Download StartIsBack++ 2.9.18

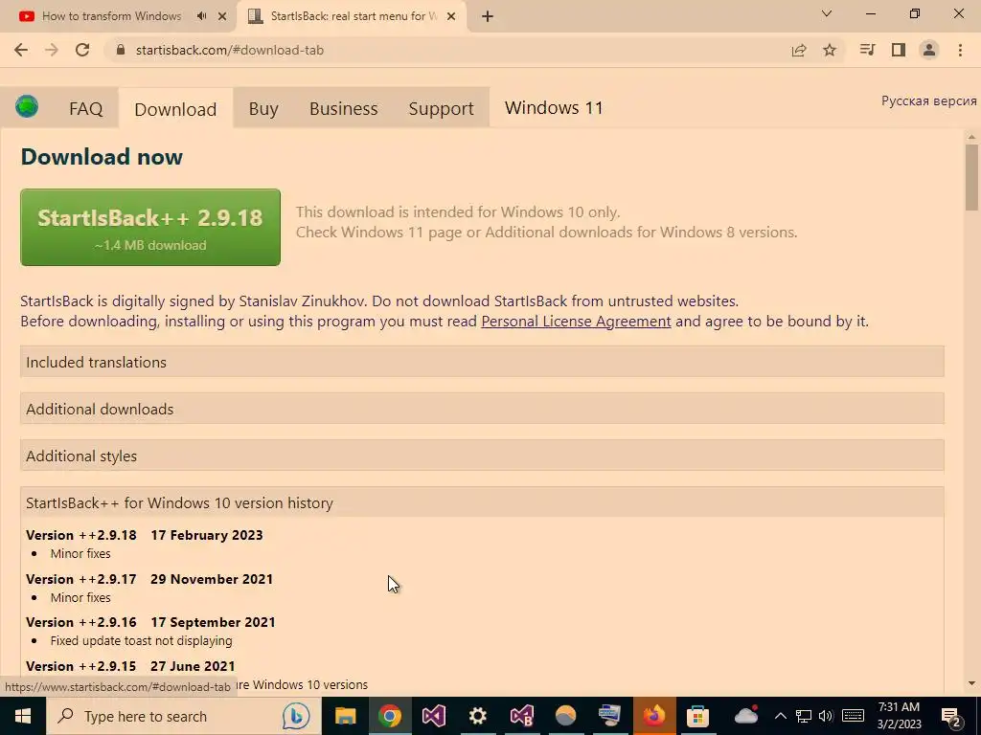tap(150, 227)
